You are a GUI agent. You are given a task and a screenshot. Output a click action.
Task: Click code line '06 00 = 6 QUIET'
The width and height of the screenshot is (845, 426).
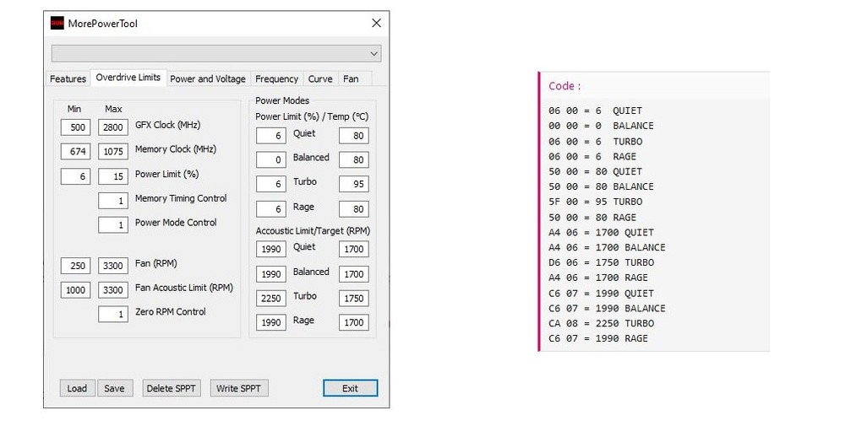[x=596, y=111]
